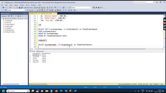Image resolution: width=166 pixels, height=93 pixels.
Task: Expand the Server Objects node
Action: click(x=4, y=25)
